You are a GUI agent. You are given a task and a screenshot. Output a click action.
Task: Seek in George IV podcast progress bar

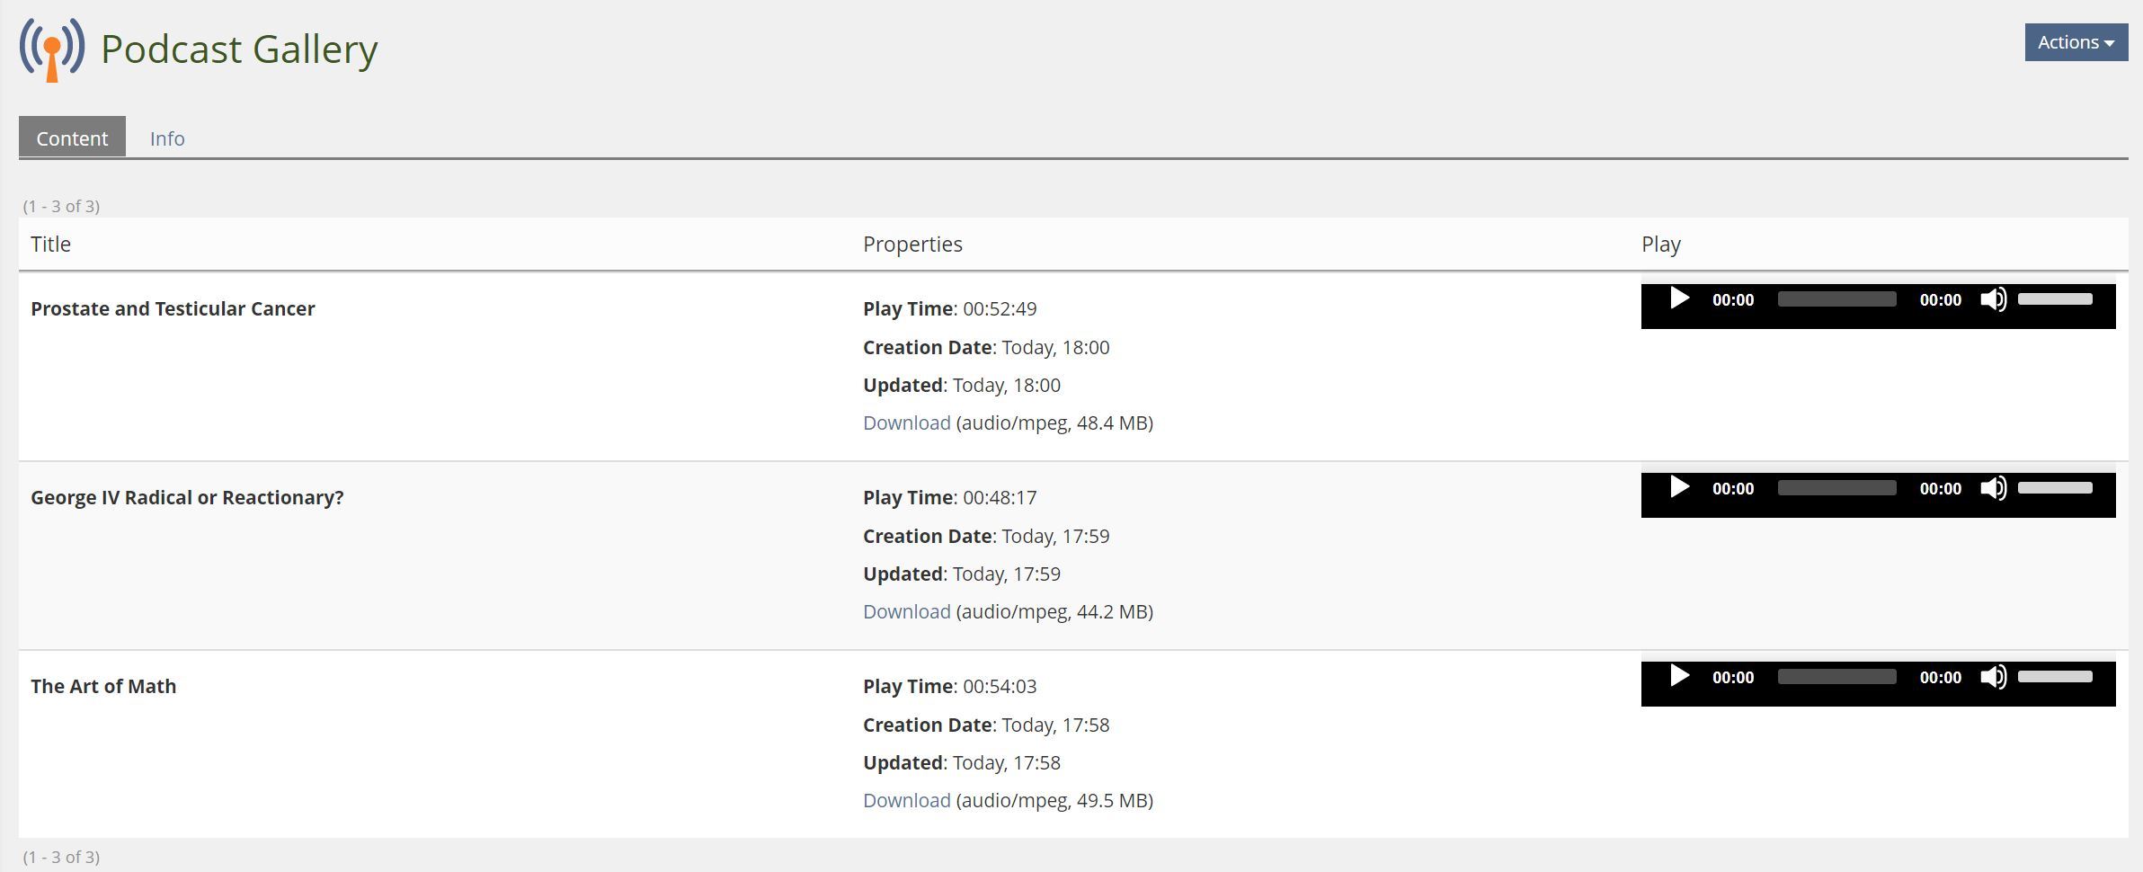(1836, 488)
